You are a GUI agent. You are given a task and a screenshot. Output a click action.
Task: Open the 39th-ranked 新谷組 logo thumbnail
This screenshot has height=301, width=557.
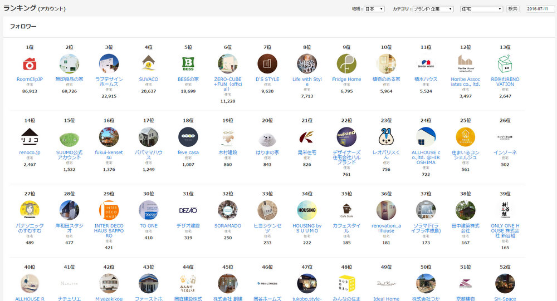505,210
